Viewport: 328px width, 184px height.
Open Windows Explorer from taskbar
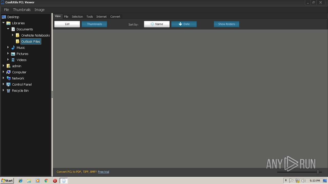coord(29,181)
